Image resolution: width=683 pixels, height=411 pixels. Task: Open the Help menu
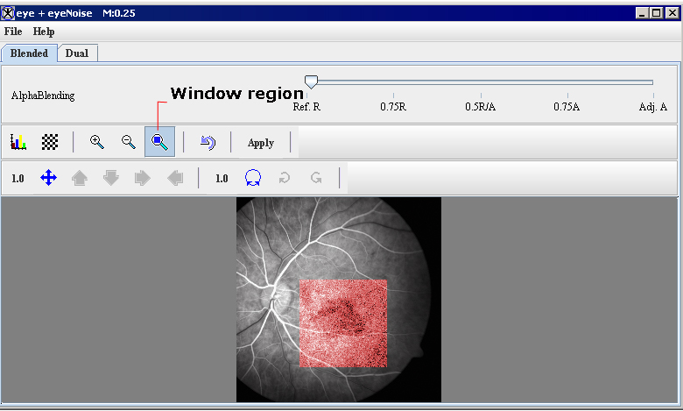pos(44,32)
